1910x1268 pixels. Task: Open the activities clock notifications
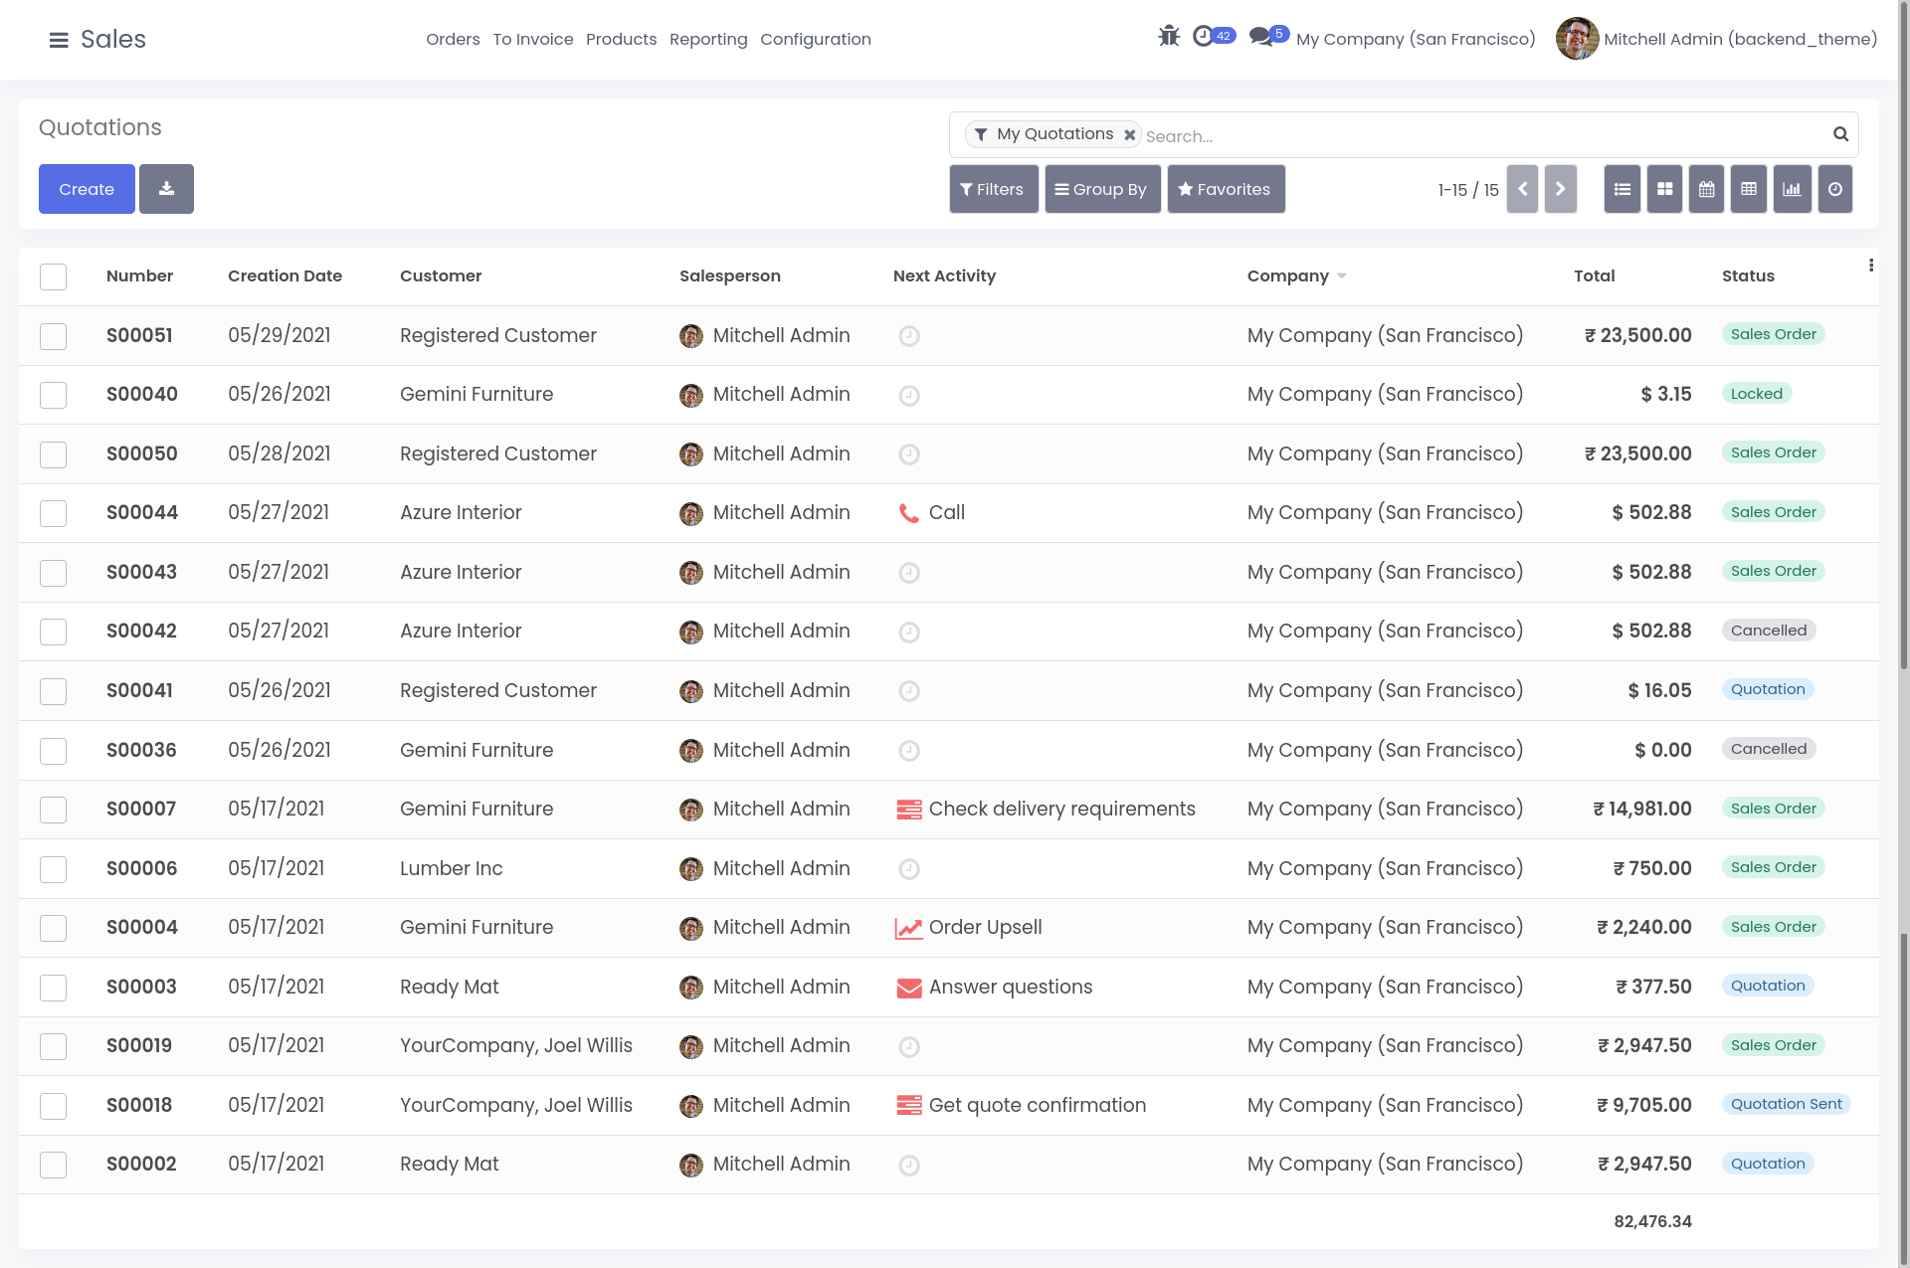1204,37
